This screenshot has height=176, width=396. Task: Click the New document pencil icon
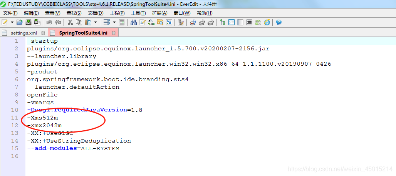tap(4, 22)
